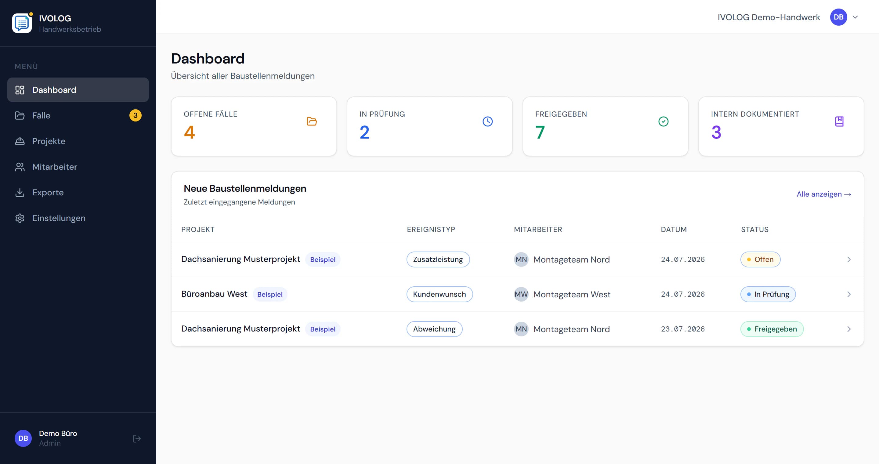Screen dimensions: 879x464
Task: Click the Dashboard grid icon in sidebar
Action: [x=20, y=90]
